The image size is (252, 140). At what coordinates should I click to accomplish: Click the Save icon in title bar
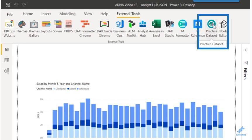(8, 5)
